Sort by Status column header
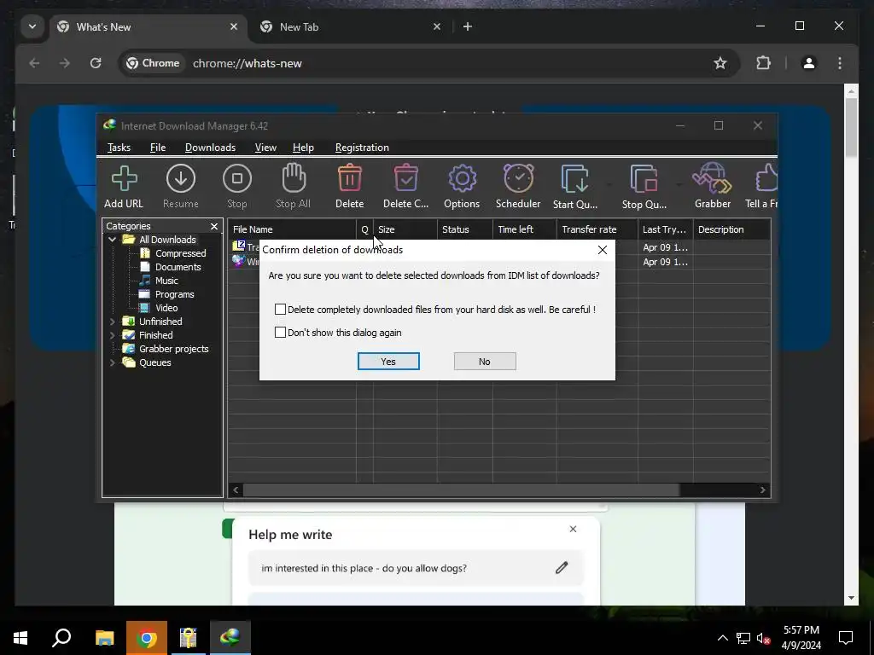The width and height of the screenshot is (874, 655). tap(465, 229)
